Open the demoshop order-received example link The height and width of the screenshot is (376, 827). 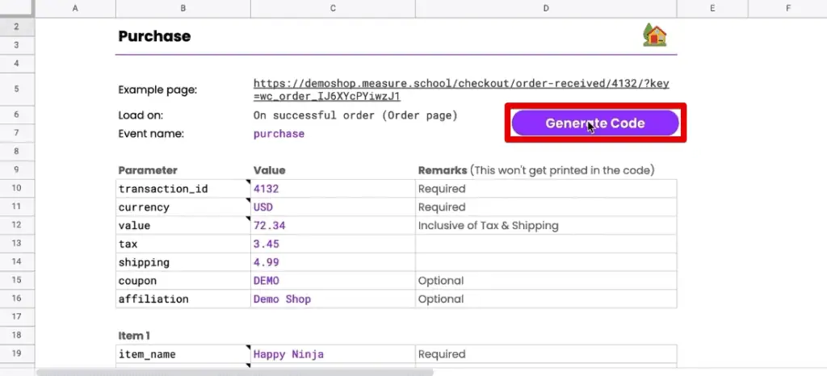pyautogui.click(x=461, y=90)
